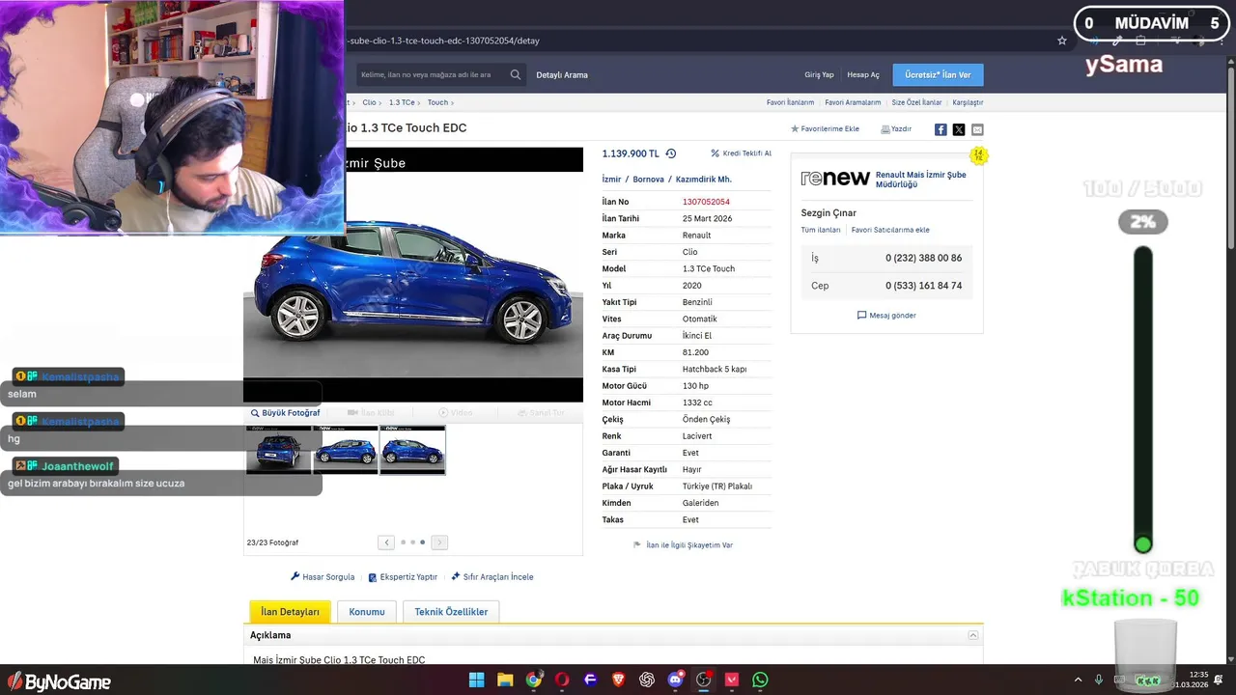This screenshot has height=695, width=1236.
Task: Open Opera browser from taskbar
Action: coord(562,680)
